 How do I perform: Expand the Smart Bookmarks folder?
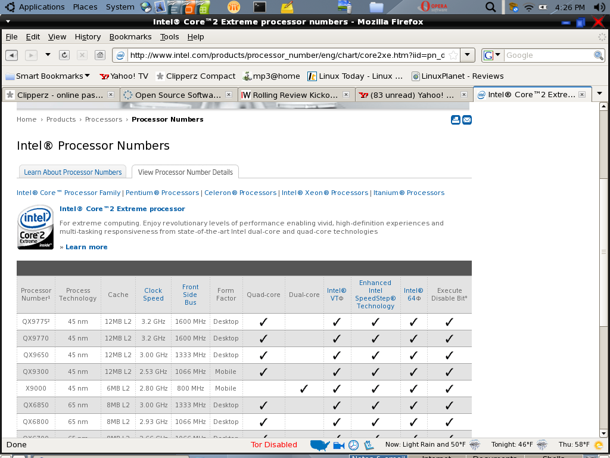(48, 76)
